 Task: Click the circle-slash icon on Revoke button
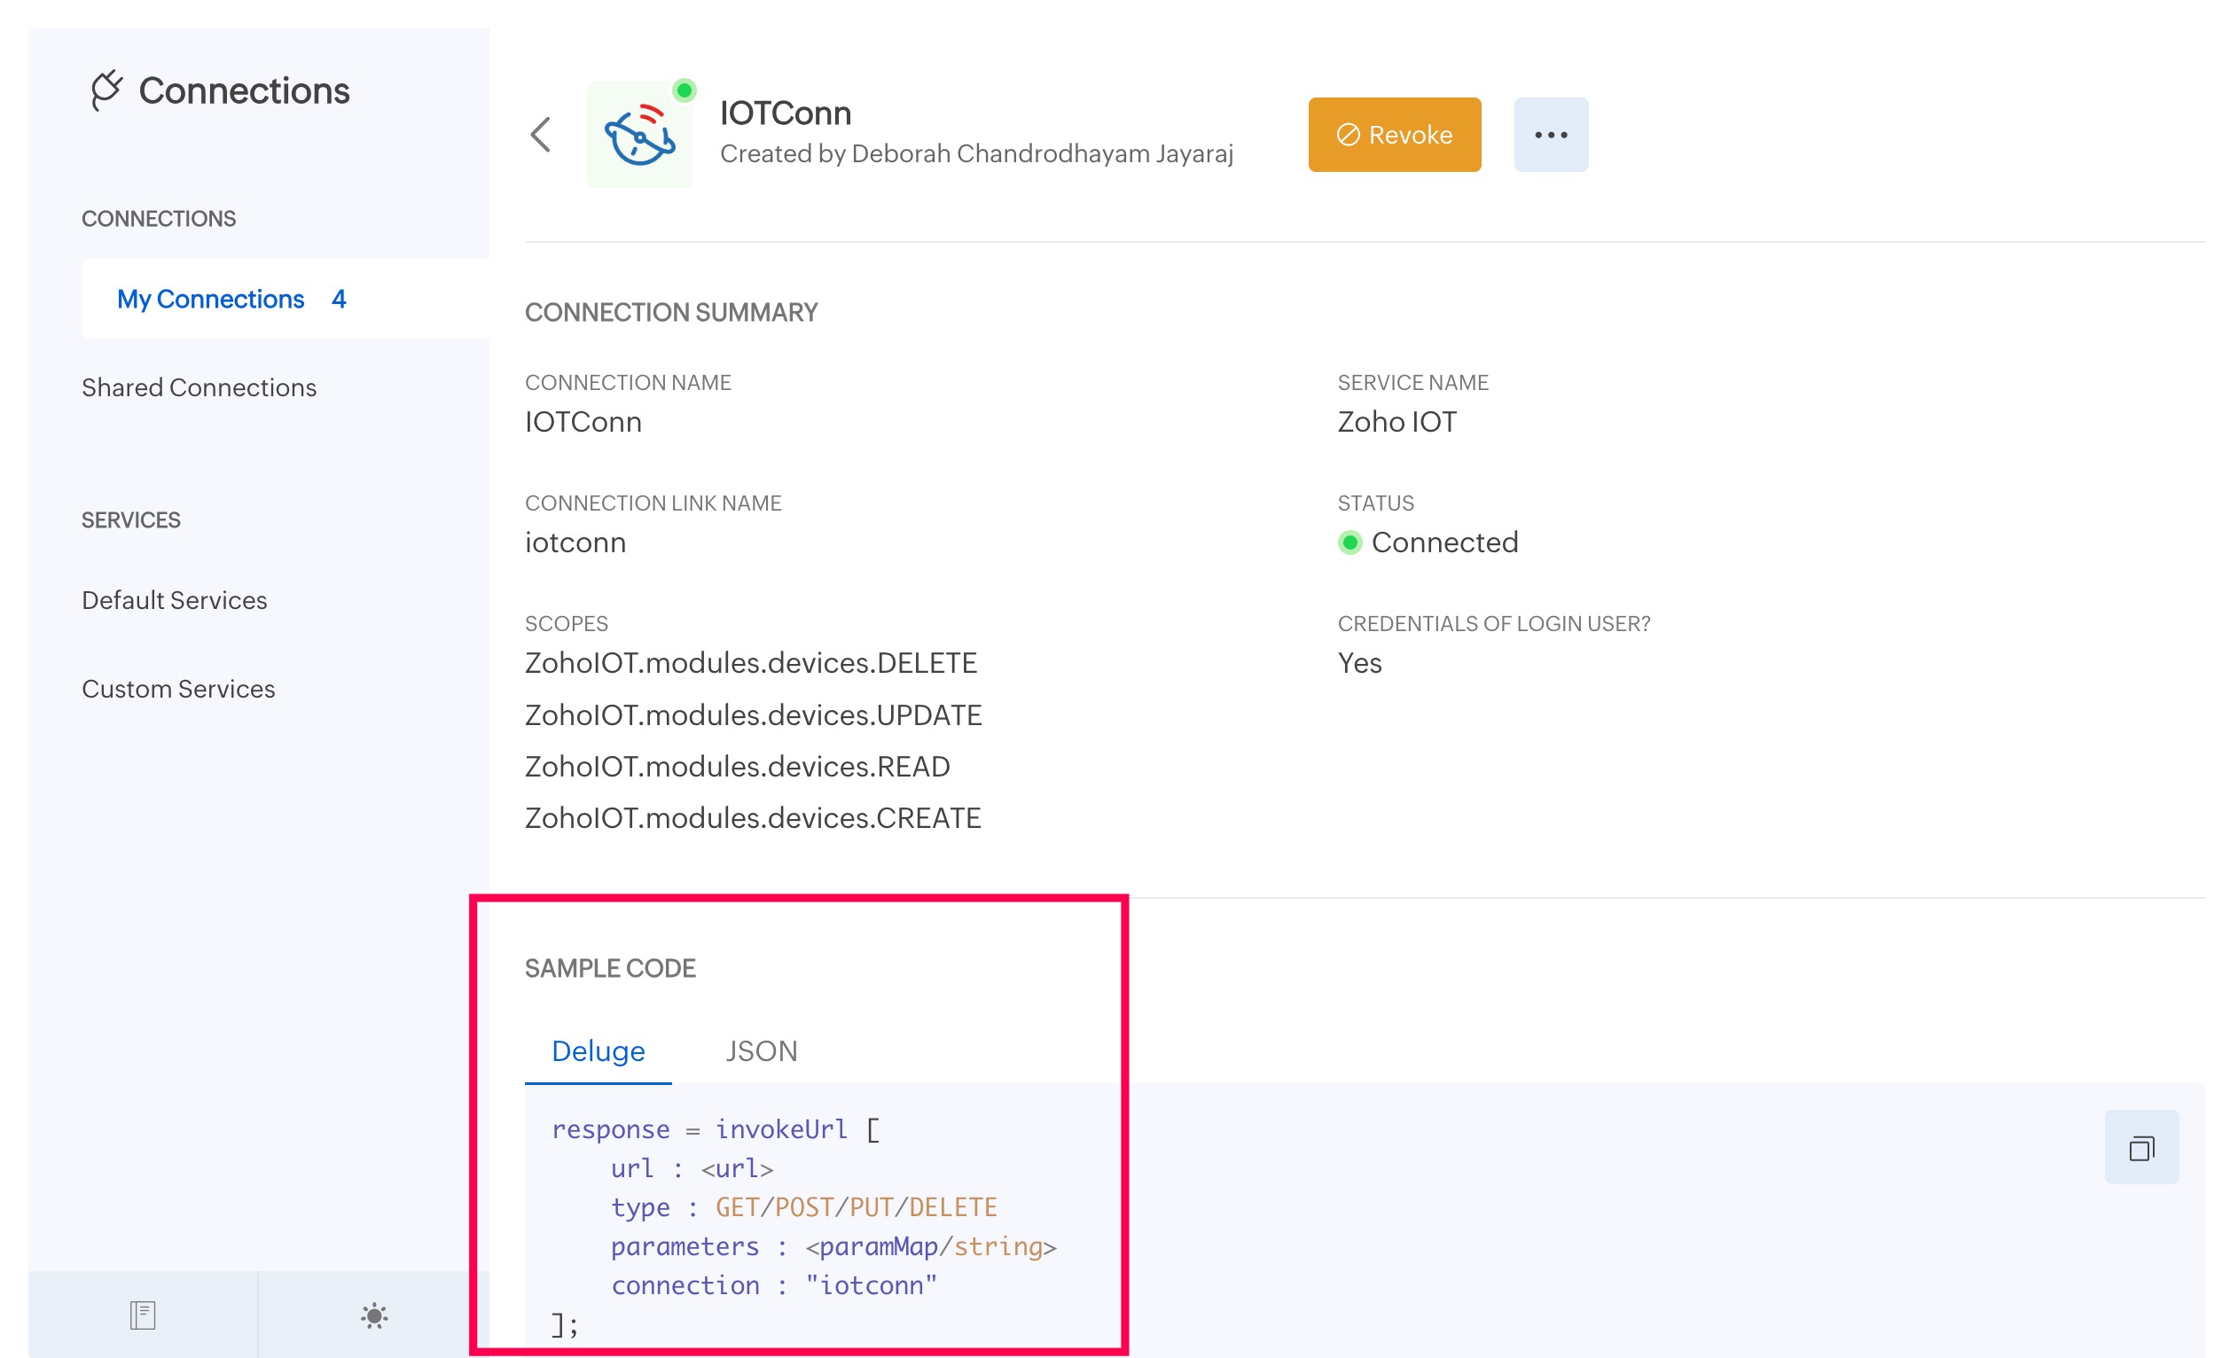pyautogui.click(x=1348, y=136)
